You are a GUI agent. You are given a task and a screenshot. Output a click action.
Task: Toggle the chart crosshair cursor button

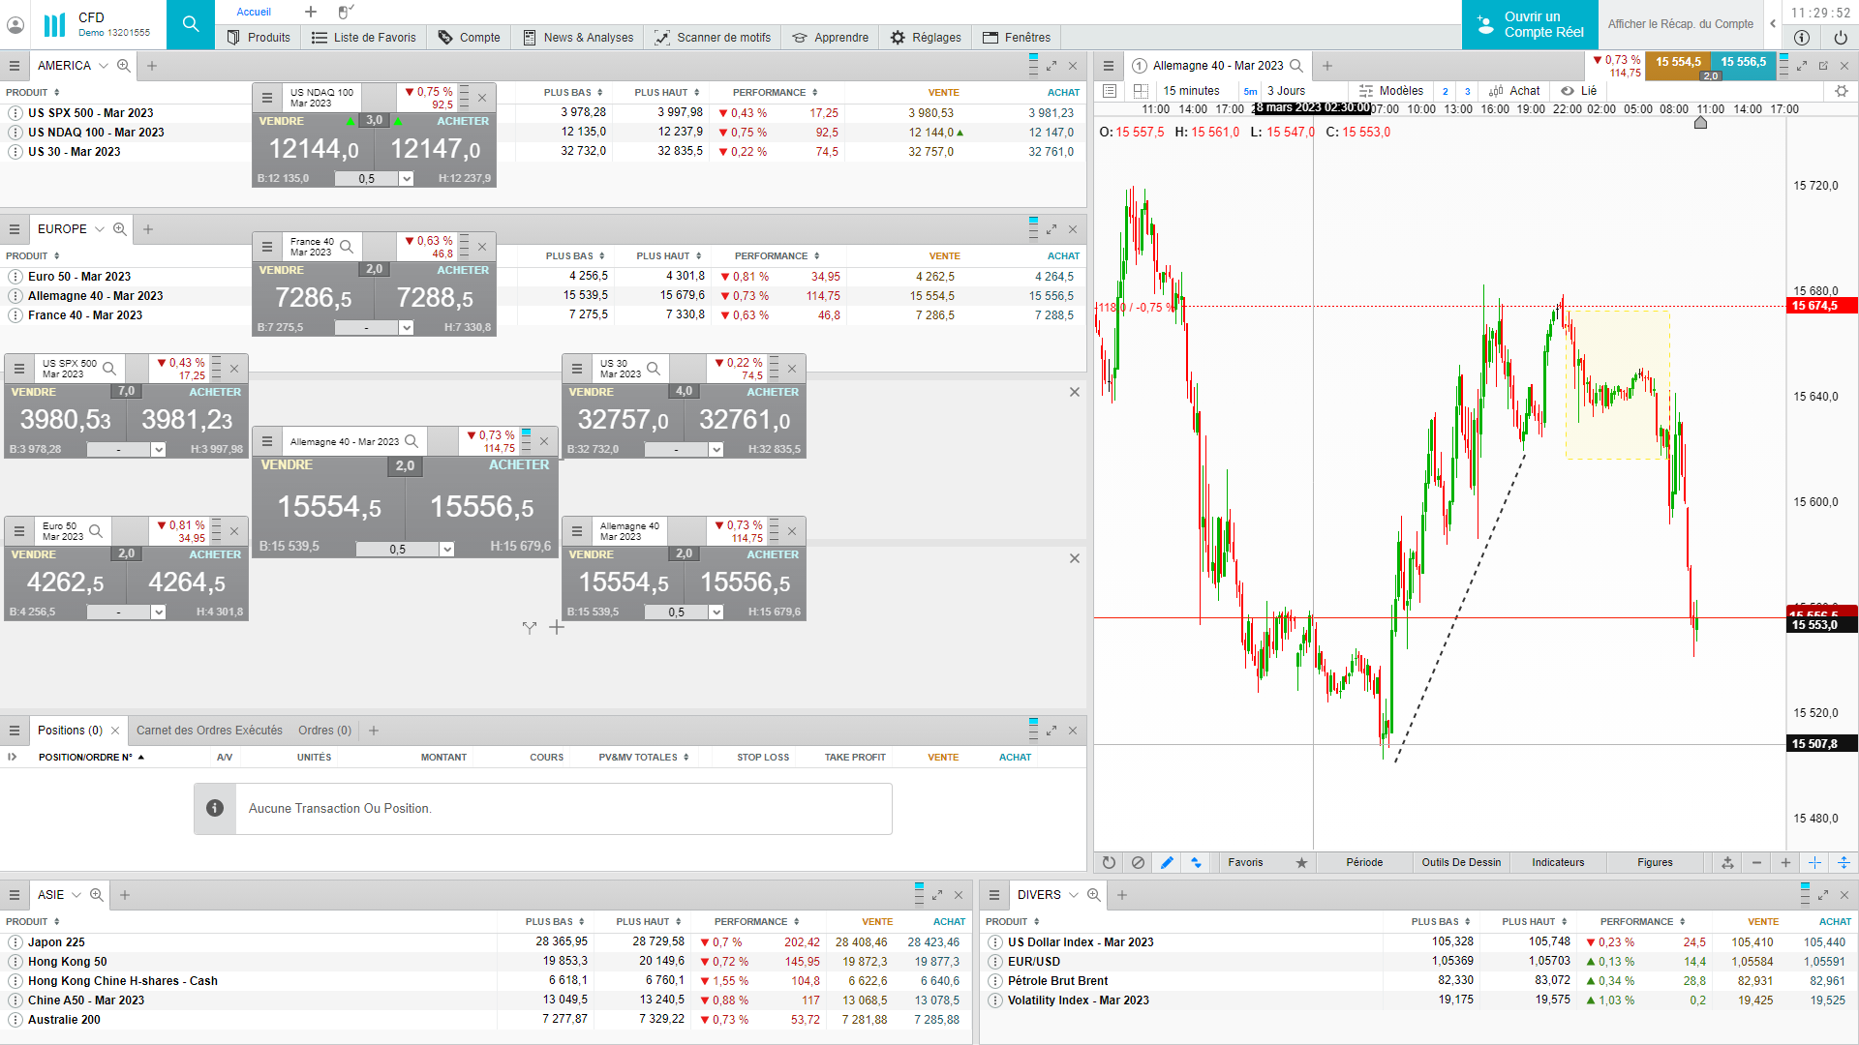tap(1814, 862)
